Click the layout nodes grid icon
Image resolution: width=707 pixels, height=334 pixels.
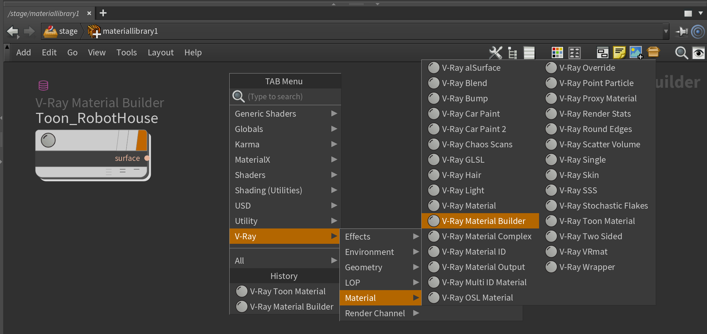point(574,53)
